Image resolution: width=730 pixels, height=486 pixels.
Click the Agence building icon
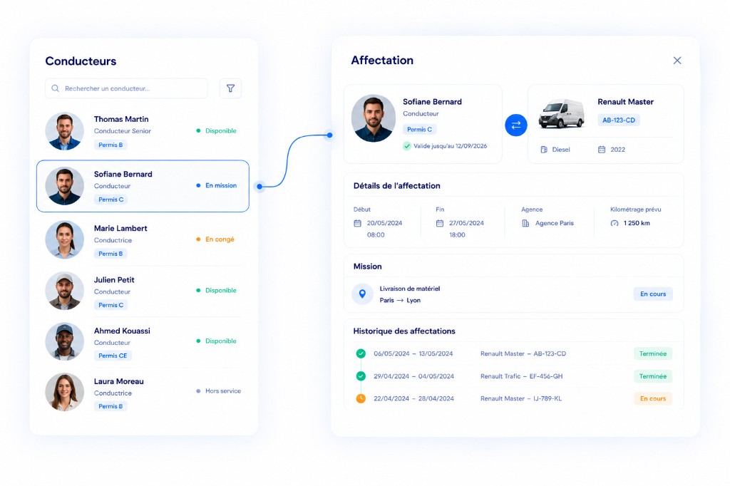click(525, 224)
